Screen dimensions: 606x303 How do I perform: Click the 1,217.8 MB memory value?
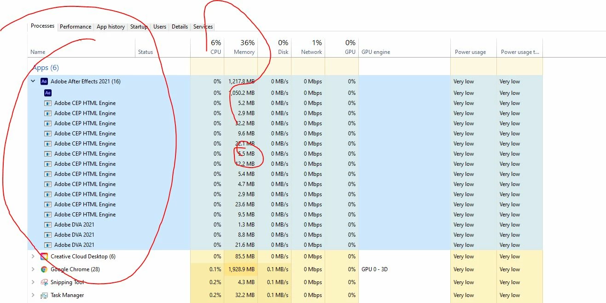[x=241, y=82]
